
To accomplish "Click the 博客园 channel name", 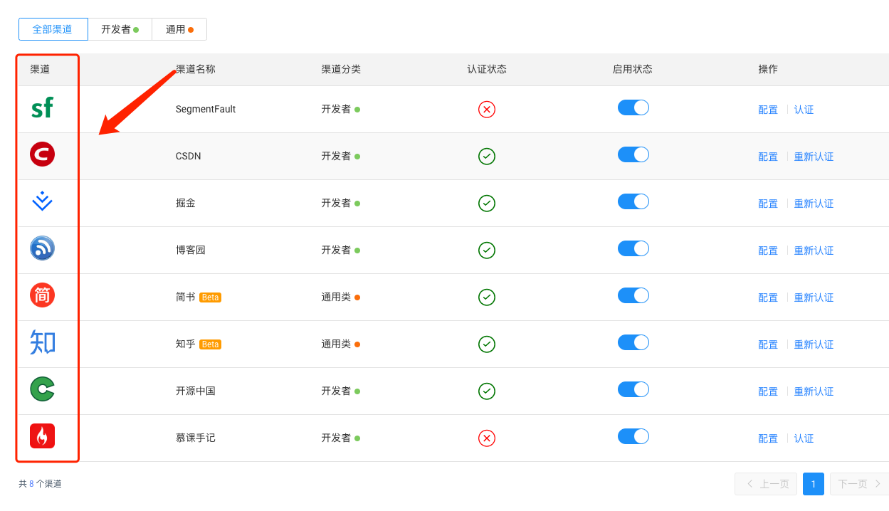I will 191,250.
